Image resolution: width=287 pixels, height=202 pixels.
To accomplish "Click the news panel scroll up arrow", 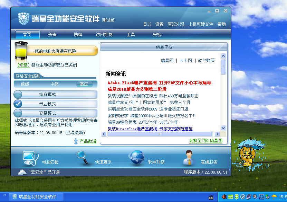I will tap(223, 56).
